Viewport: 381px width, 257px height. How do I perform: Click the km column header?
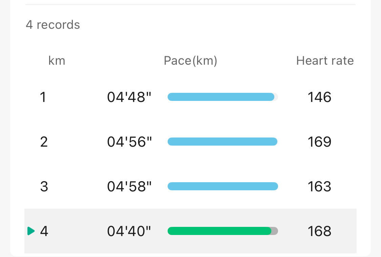point(57,61)
